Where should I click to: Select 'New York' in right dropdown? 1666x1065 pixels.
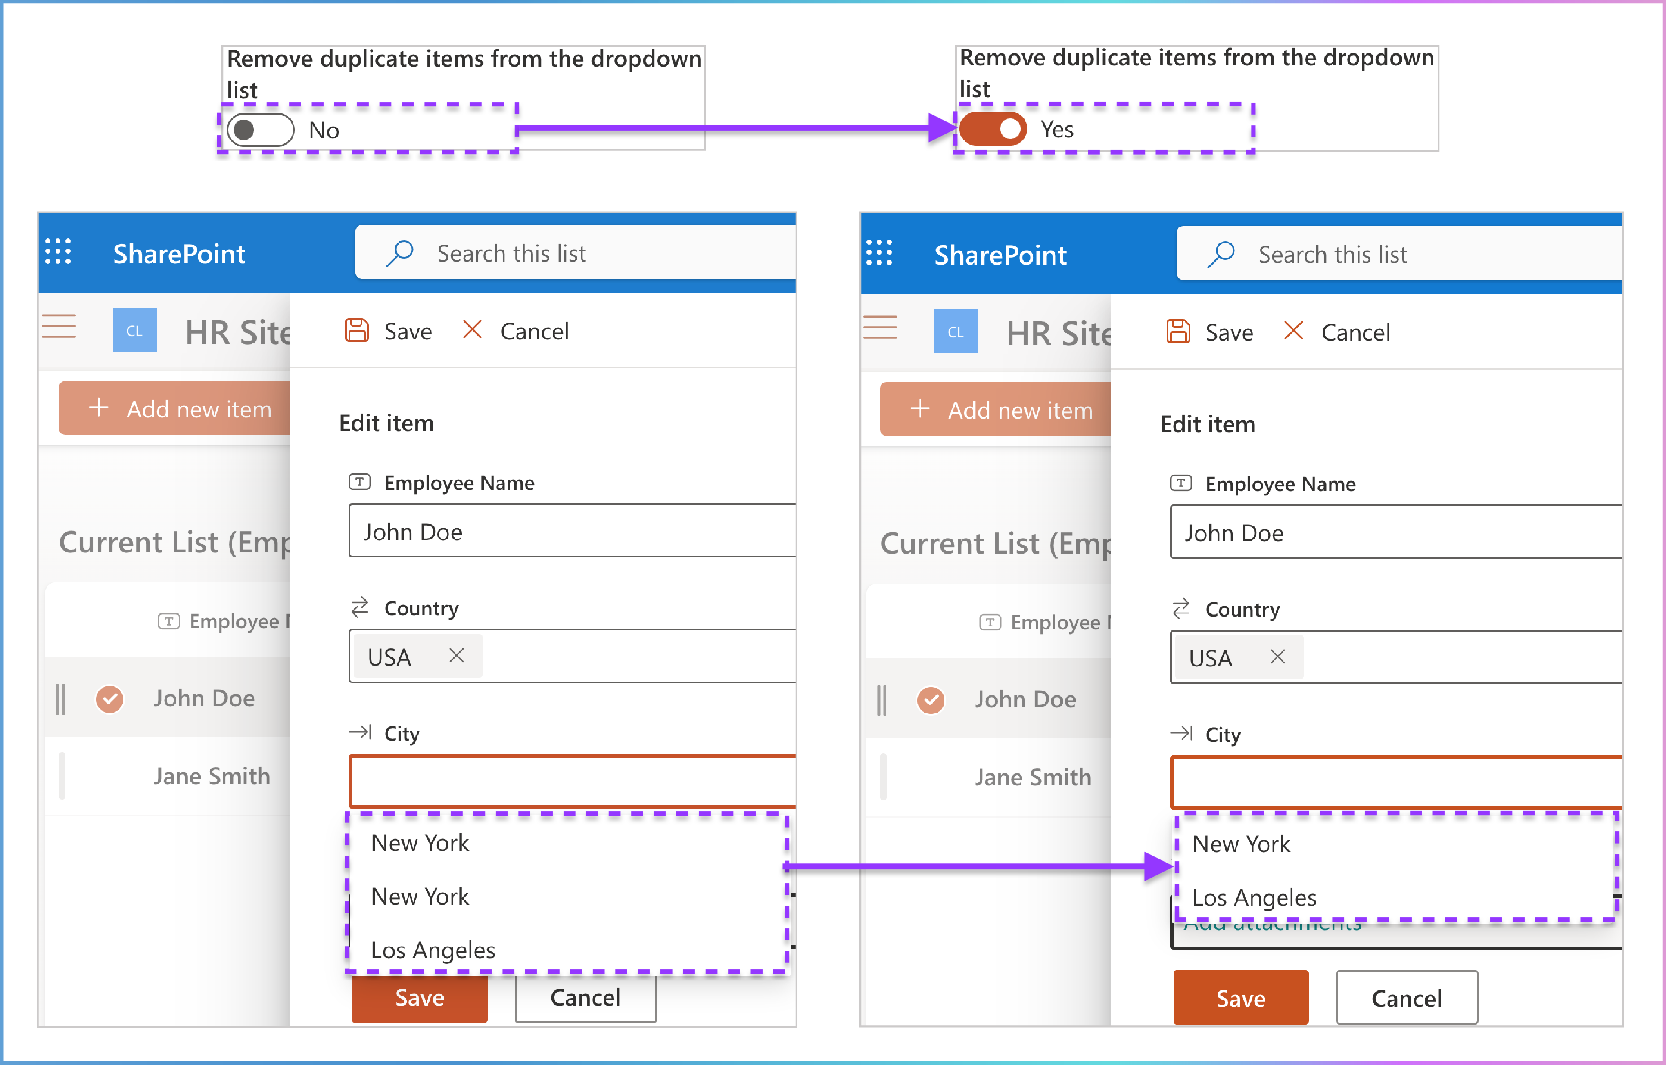click(1395, 844)
